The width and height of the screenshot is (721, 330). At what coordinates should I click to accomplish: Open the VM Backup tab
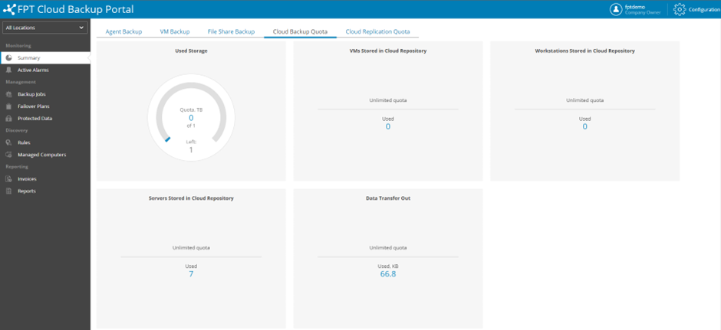(175, 31)
